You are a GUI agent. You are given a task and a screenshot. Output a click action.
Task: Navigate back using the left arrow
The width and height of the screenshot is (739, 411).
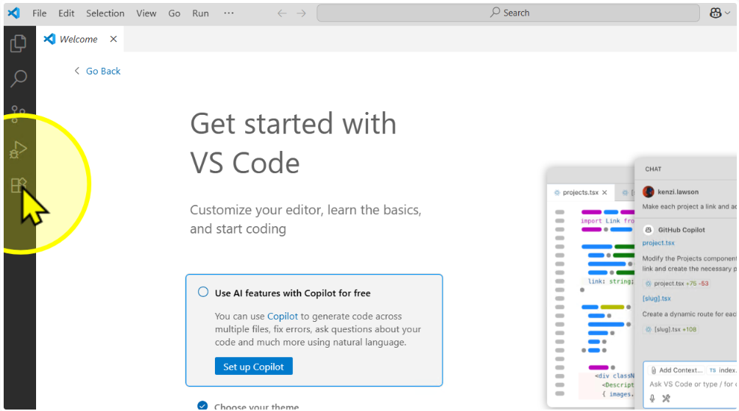[x=282, y=13]
